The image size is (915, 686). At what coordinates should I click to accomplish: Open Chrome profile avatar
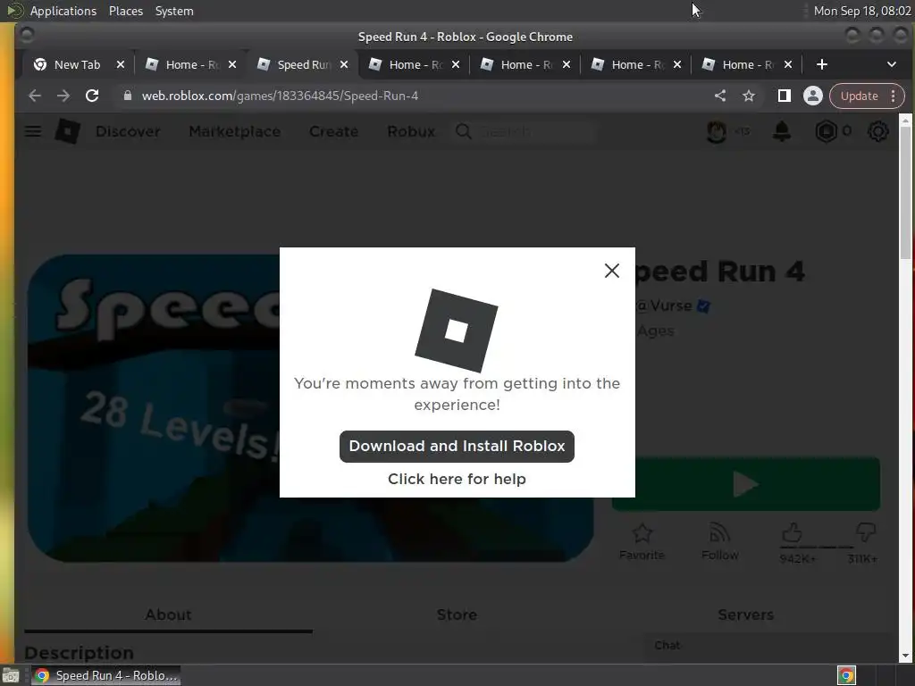coord(813,96)
